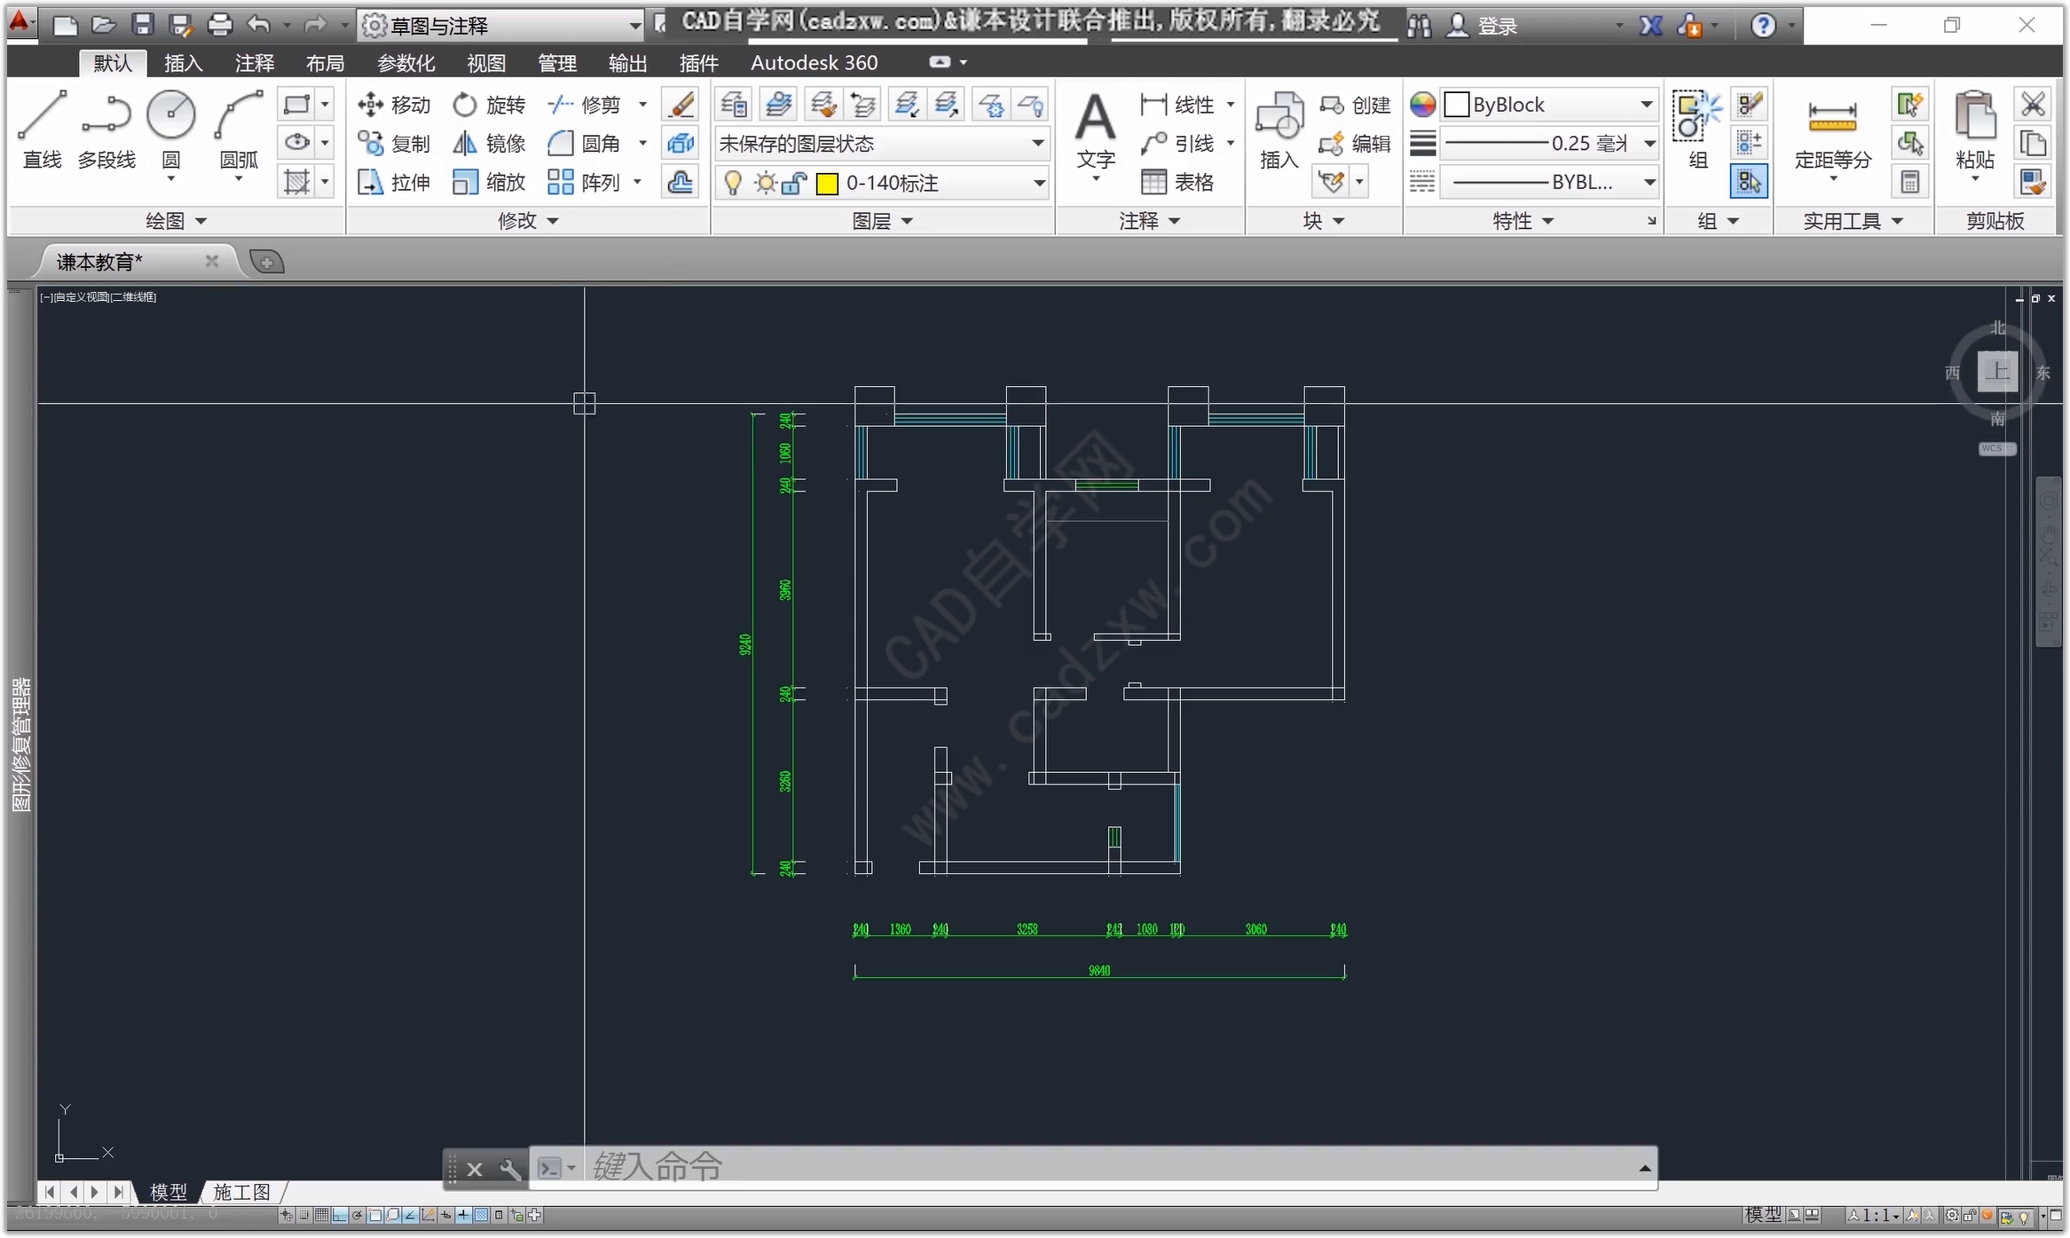The width and height of the screenshot is (2070, 1238).
Task: Toggle Polar tracking in status bar
Action: pyautogui.click(x=357, y=1215)
